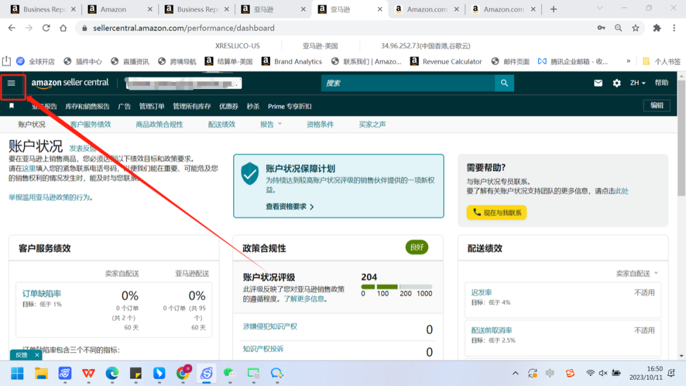Image resolution: width=686 pixels, height=386 pixels.
Task: Open the Windows Start menu
Action: pyautogui.click(x=18, y=373)
